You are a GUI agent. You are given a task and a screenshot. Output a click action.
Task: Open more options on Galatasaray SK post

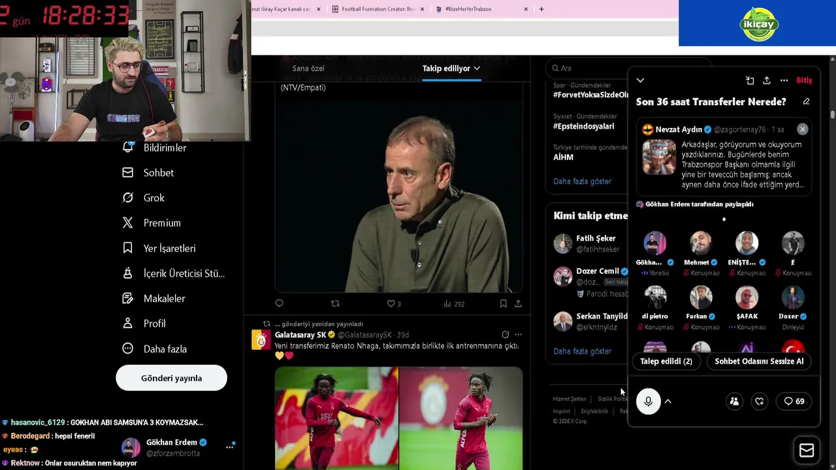[x=518, y=335]
